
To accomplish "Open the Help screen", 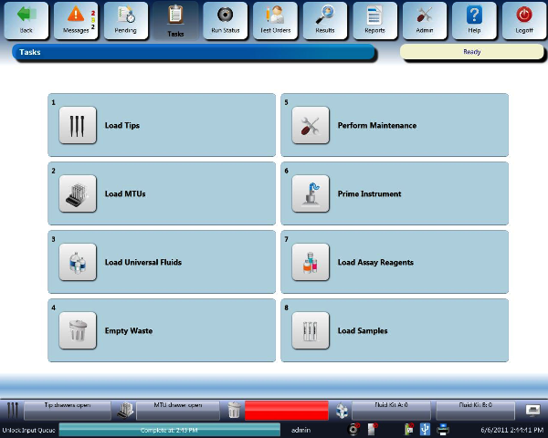I will 474,20.
